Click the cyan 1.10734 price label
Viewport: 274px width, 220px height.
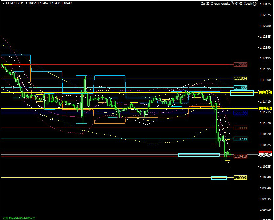tap(240, 139)
